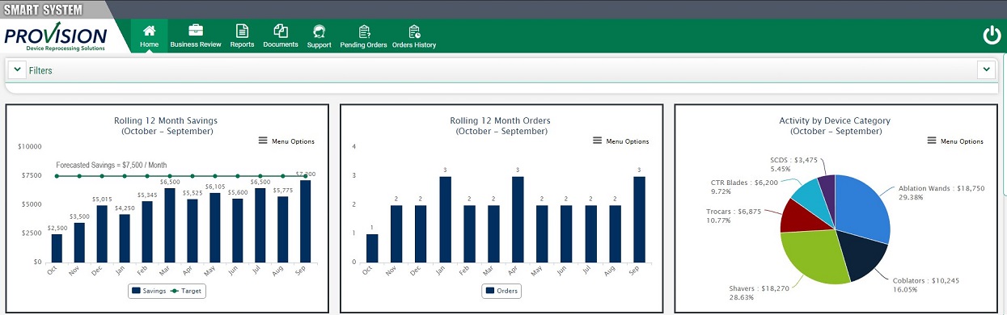The width and height of the screenshot is (1007, 315).
Task: Select the Business Review tab label
Action: (196, 45)
